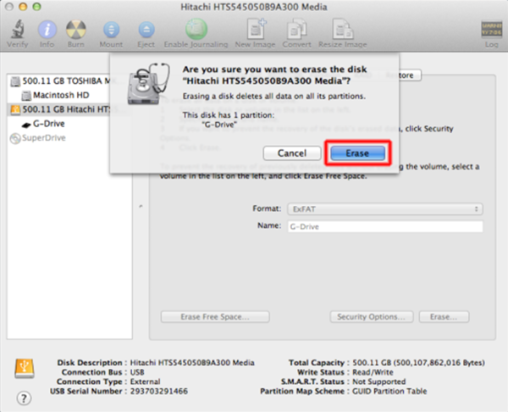Click the Name field containing G-Drive
Image resolution: width=508 pixels, height=412 pixels.
[x=385, y=226]
